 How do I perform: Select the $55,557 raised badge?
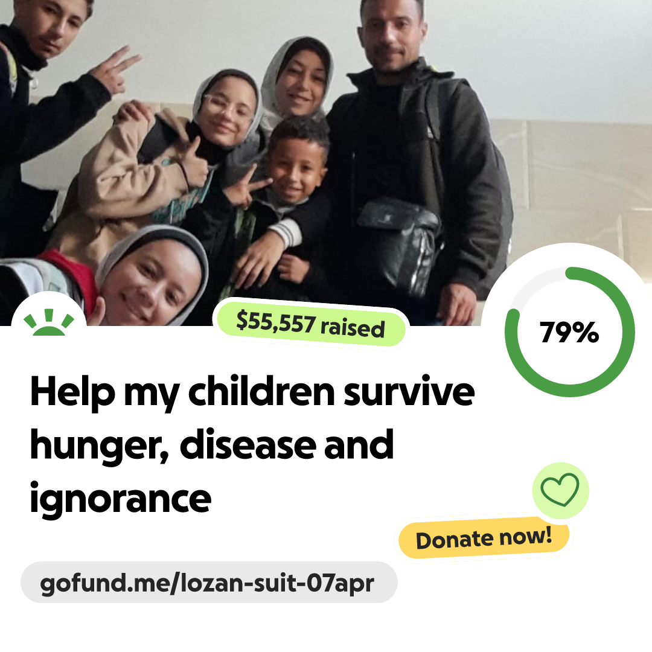click(311, 325)
